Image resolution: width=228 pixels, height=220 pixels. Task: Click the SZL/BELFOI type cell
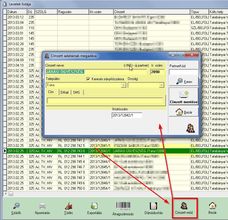coord(199,28)
